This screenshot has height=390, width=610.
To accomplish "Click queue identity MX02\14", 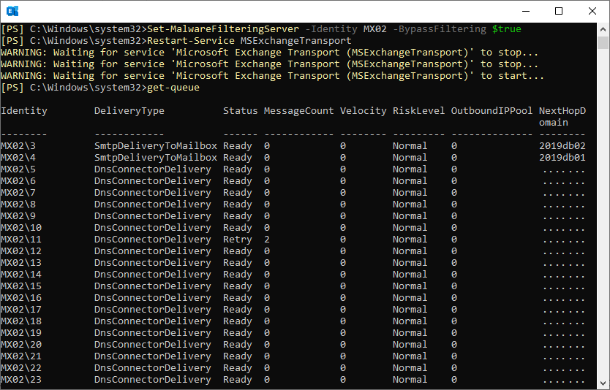I will pos(21,275).
